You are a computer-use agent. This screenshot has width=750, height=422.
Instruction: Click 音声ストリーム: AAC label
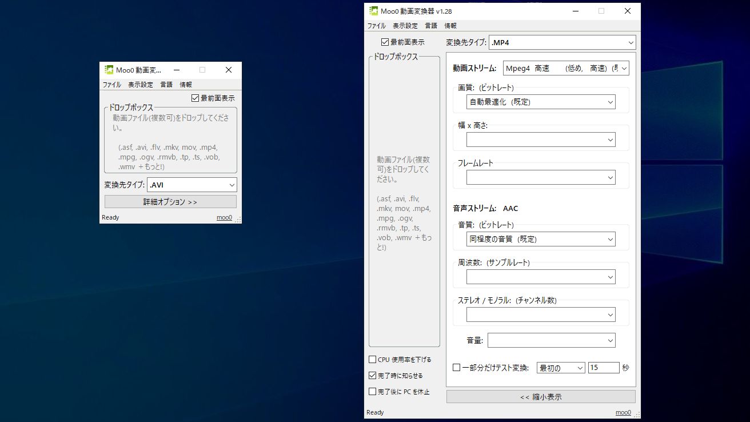click(485, 209)
